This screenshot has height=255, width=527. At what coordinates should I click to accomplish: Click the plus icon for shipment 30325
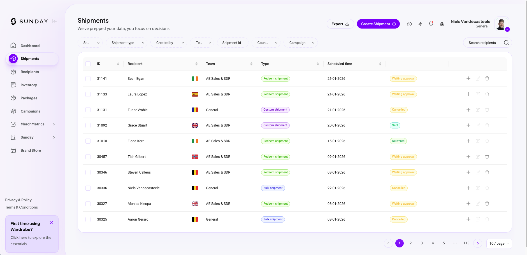click(468, 219)
